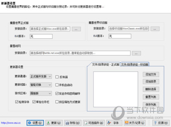Open the 更新通道 dropdown showing 正式服开发版
Viewport: 171px width, 127px height.
pyautogui.click(x=41, y=77)
